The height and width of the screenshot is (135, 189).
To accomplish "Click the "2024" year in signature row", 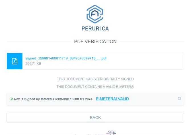I will point(89,99).
